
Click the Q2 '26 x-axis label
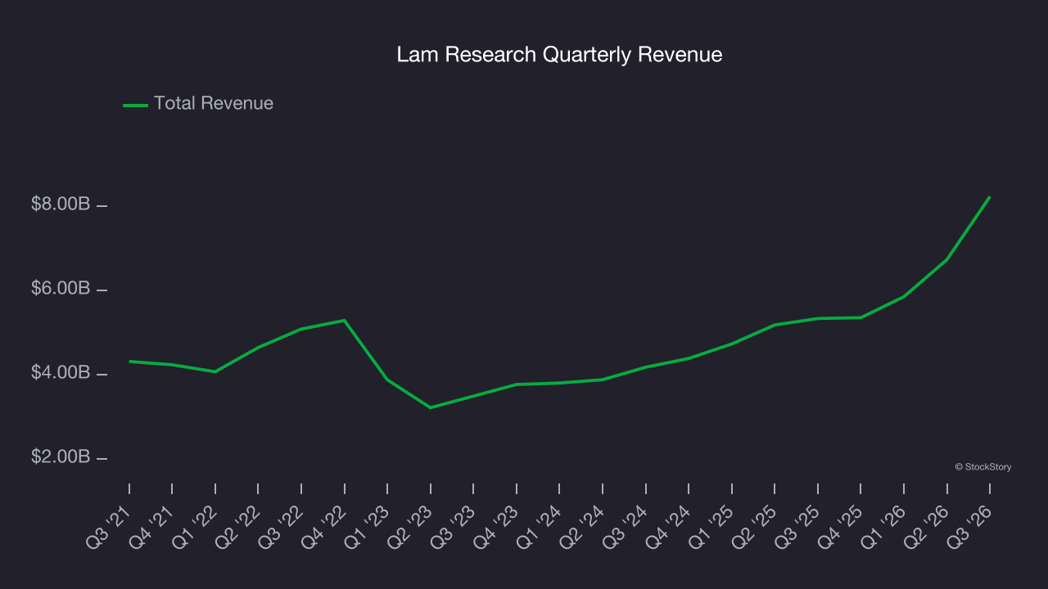tap(928, 526)
